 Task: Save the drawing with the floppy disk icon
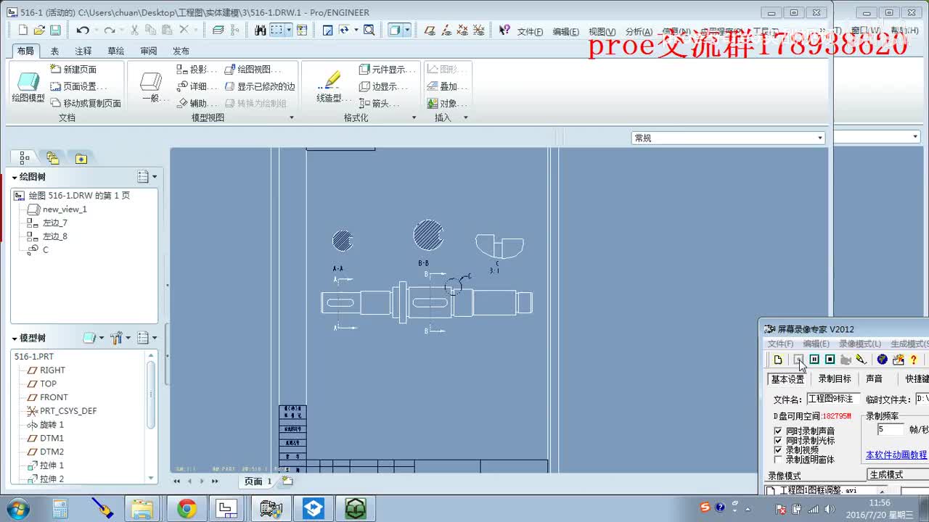point(55,30)
